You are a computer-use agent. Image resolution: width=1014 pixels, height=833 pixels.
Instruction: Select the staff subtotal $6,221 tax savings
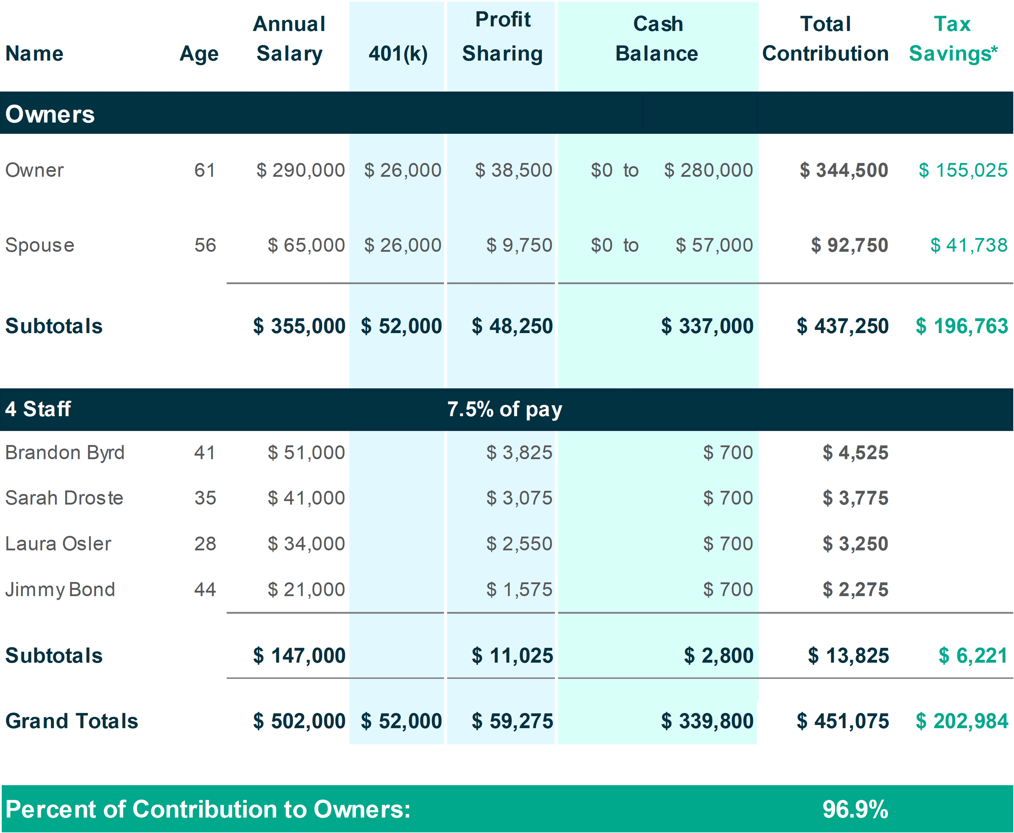coord(973,655)
